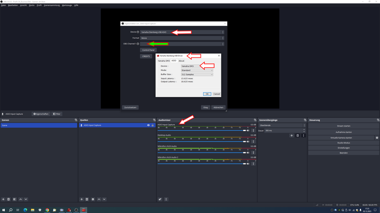Image resolution: width=380 pixels, height=213 pixels.
Task: Open the Szenensammlung menu
Action: pyautogui.click(x=52, y=5)
